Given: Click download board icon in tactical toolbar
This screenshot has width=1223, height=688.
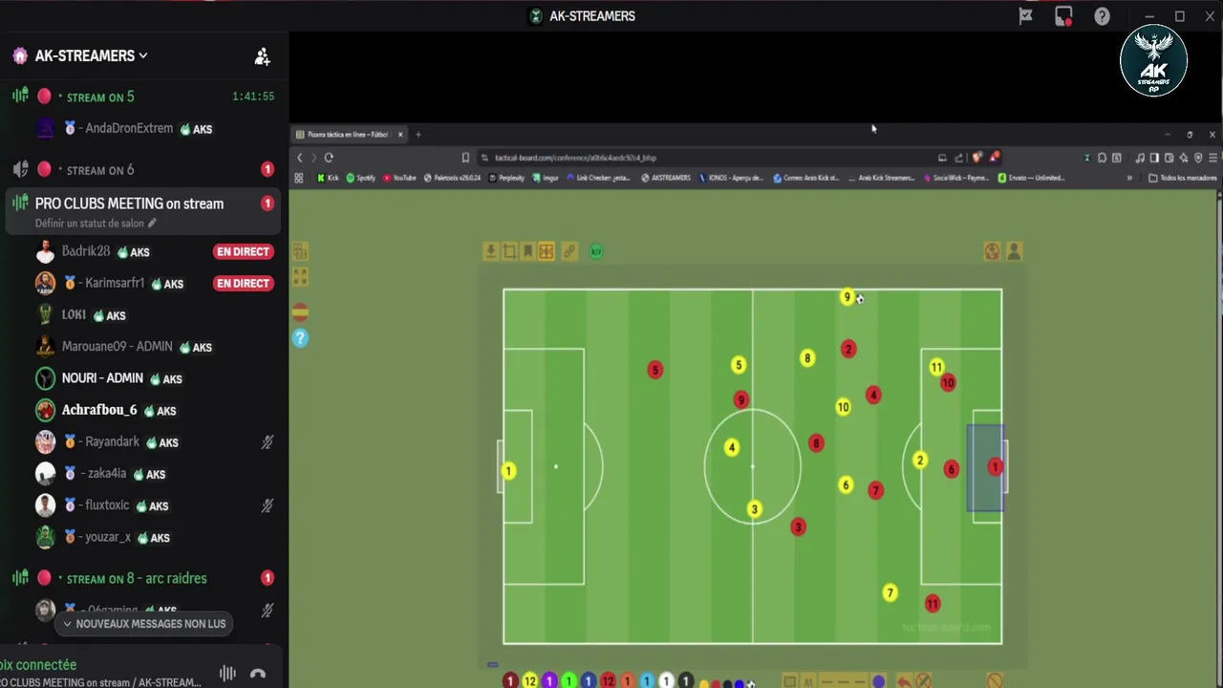Looking at the screenshot, I should 490,251.
